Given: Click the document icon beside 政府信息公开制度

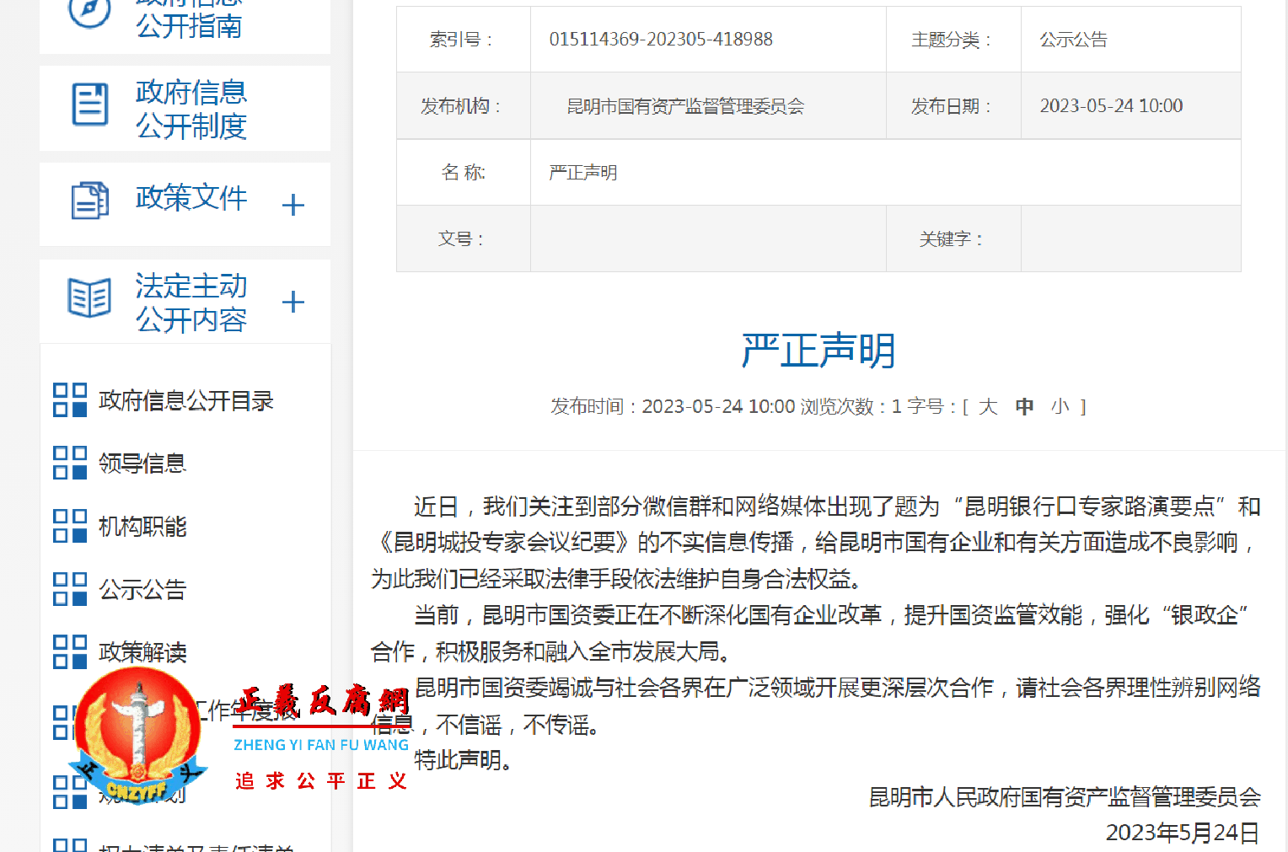Looking at the screenshot, I should click(x=90, y=104).
